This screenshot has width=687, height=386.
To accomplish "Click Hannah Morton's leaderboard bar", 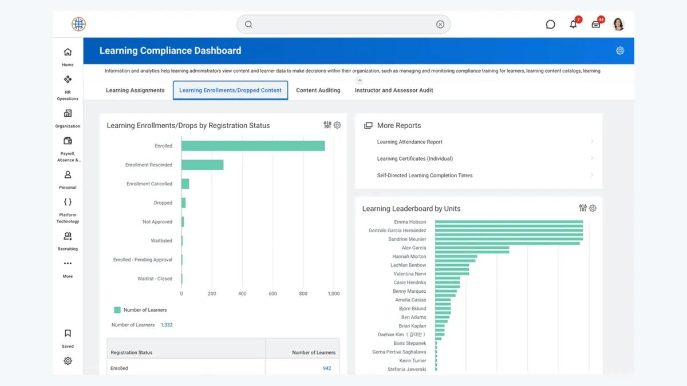I will [x=456, y=257].
